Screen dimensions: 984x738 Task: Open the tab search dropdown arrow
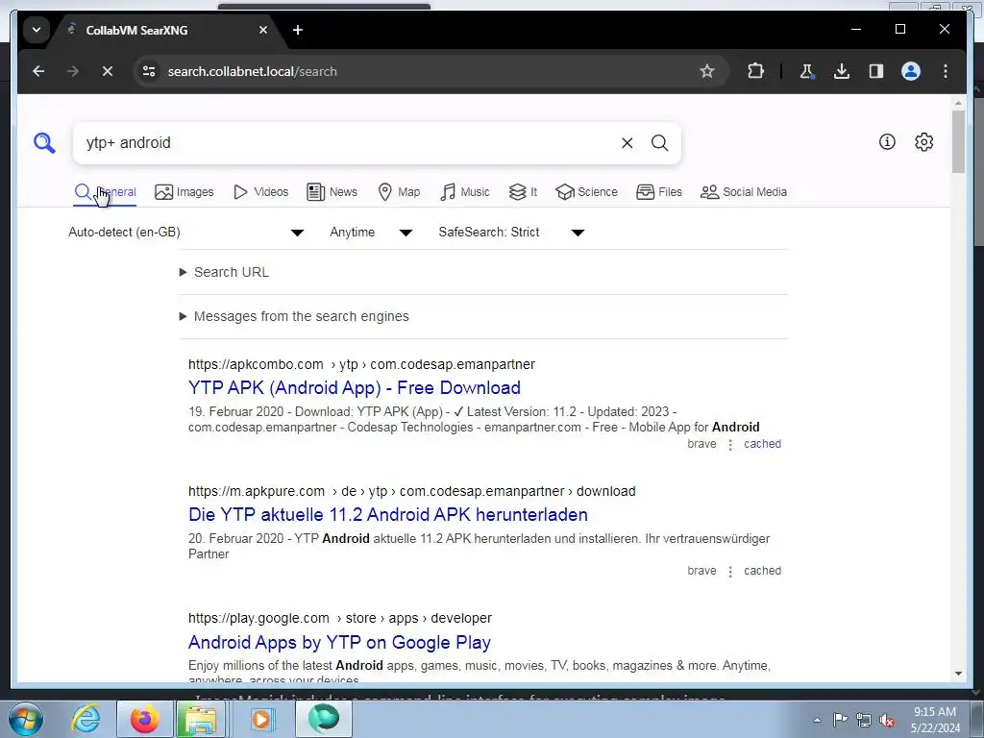click(37, 30)
